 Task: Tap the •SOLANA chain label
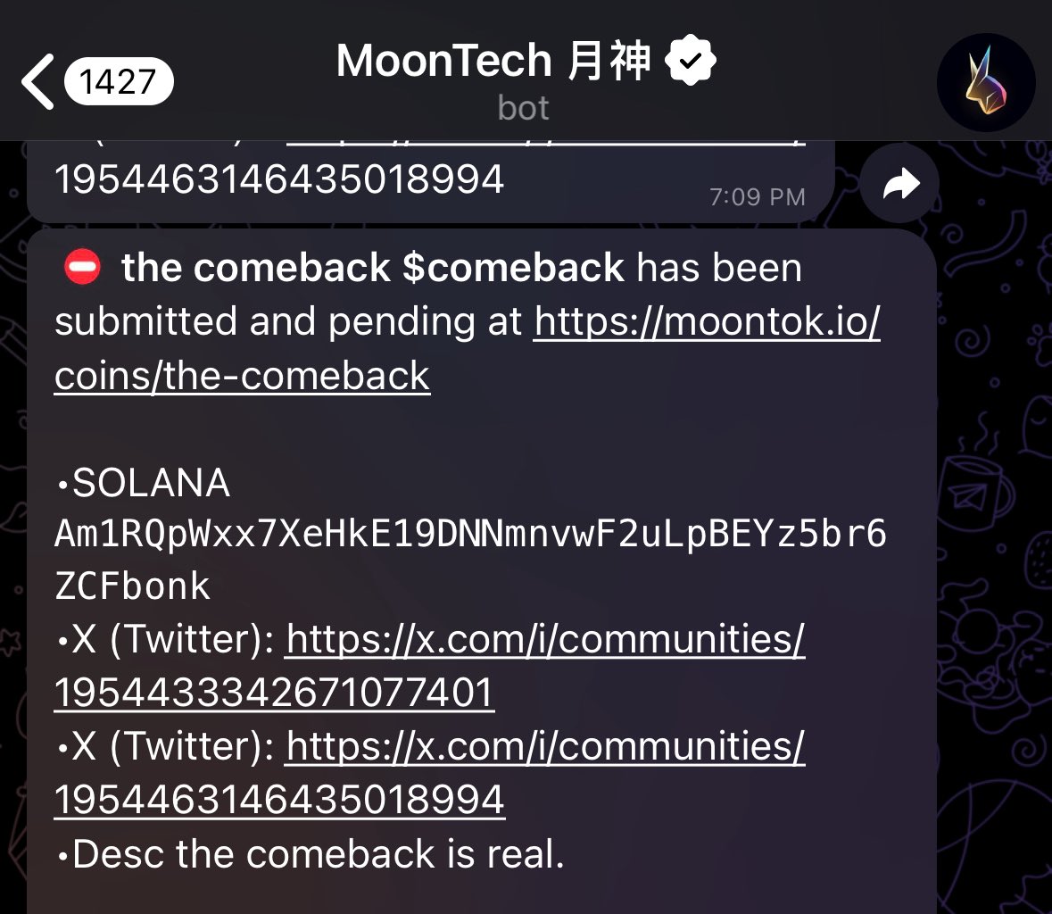(x=144, y=483)
